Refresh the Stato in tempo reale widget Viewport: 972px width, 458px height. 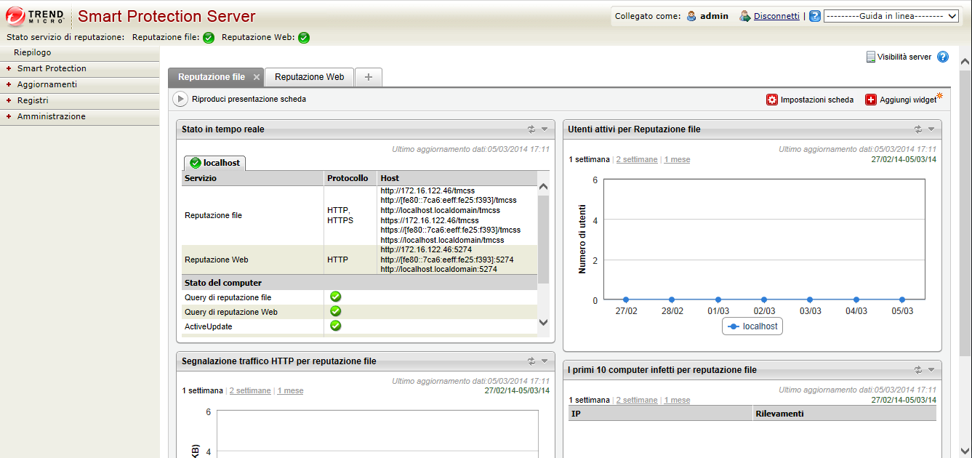point(531,129)
